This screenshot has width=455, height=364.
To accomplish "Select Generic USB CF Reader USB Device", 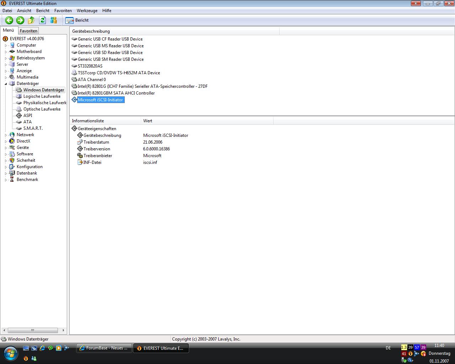I will pos(110,39).
